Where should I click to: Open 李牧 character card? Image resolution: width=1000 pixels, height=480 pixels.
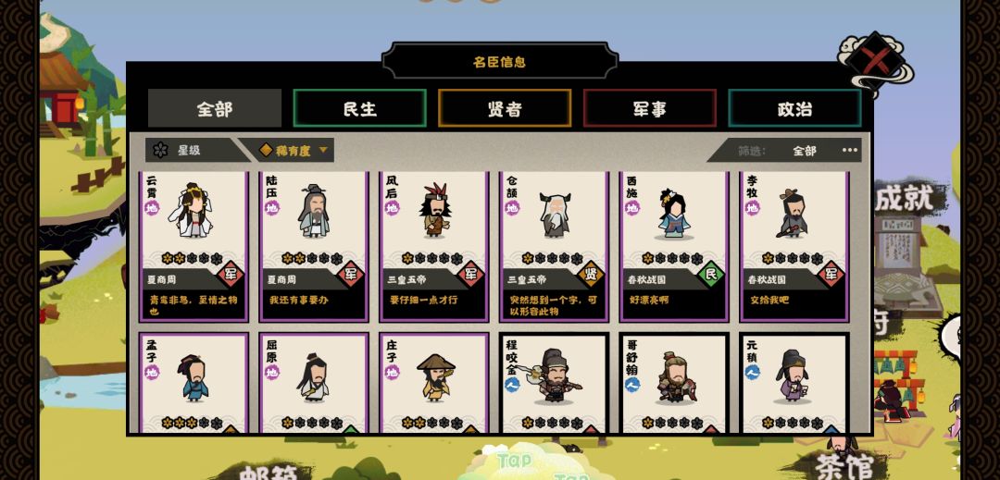tap(794, 247)
